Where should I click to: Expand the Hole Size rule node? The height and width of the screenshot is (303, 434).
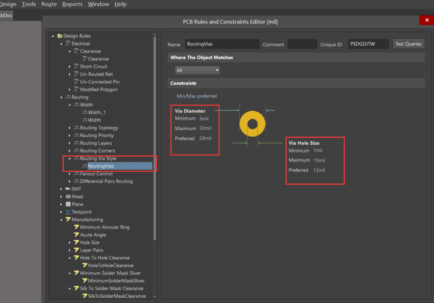pos(70,243)
